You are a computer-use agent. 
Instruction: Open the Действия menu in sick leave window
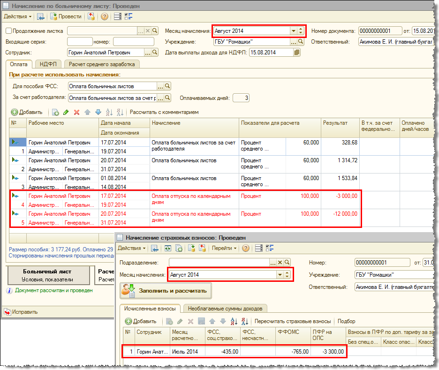pos(18,16)
